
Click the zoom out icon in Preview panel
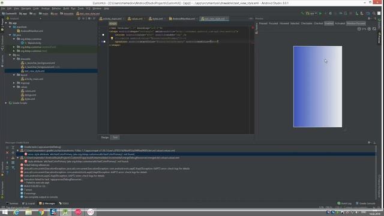tap(359, 29)
